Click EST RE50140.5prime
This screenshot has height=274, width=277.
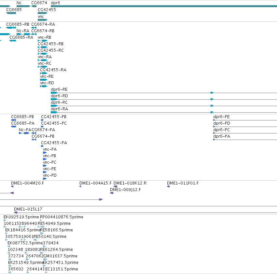pyautogui.click(x=50, y=237)
